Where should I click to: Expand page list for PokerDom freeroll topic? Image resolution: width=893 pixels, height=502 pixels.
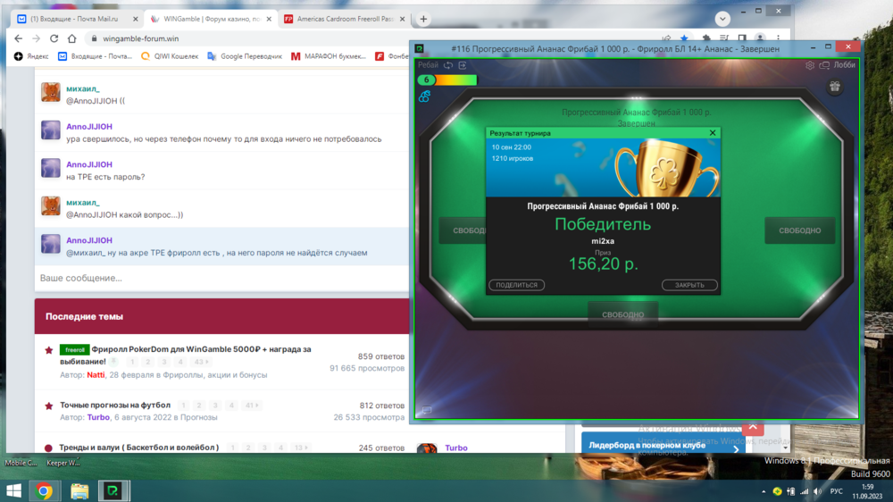tap(201, 362)
